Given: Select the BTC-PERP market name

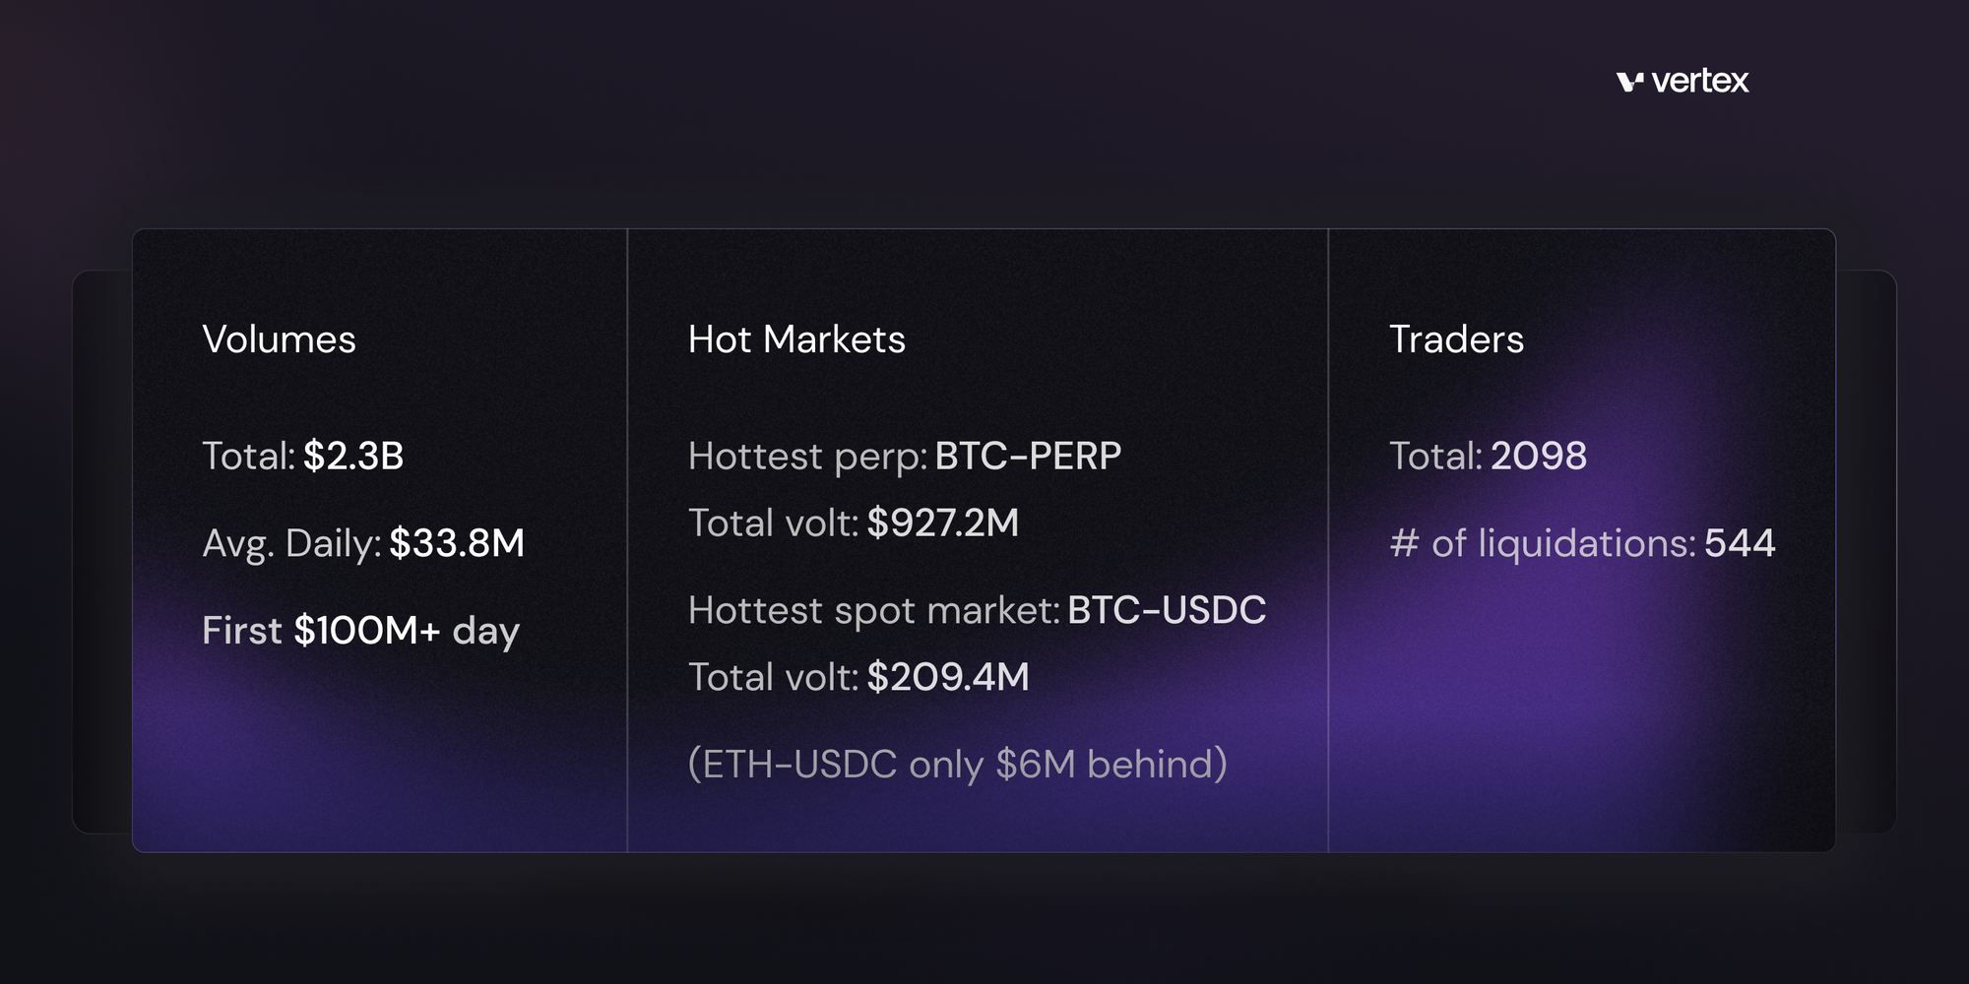Looking at the screenshot, I should pyautogui.click(x=1028, y=457).
